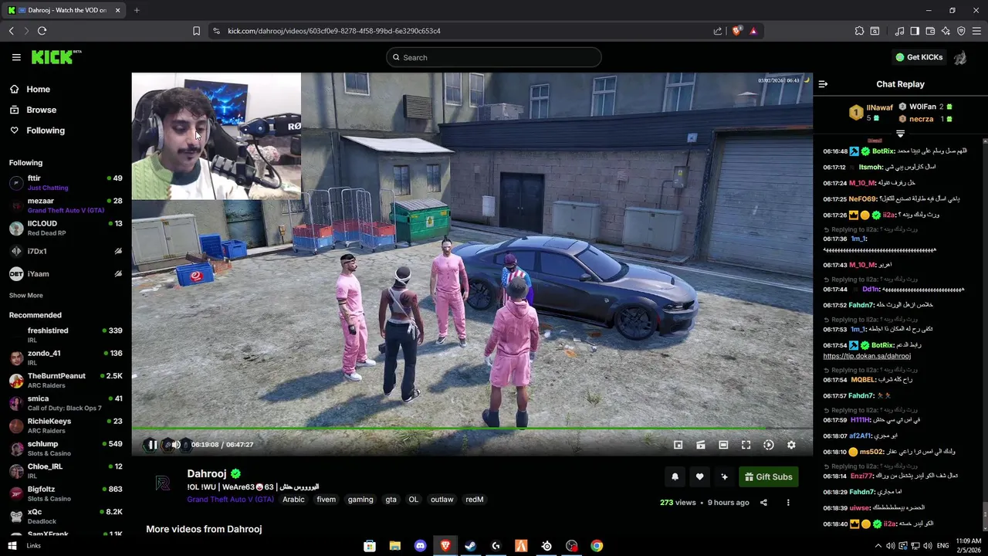
Task: Open recommended channel freshistired
Action: point(66,335)
